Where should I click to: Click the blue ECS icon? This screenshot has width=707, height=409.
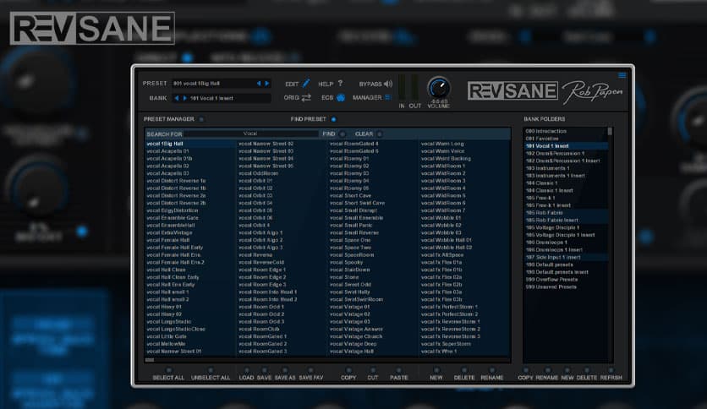coord(341,97)
